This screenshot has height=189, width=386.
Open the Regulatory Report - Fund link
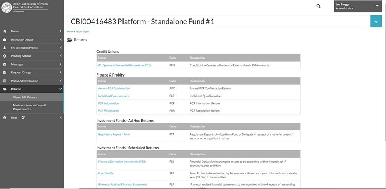(x=114, y=134)
